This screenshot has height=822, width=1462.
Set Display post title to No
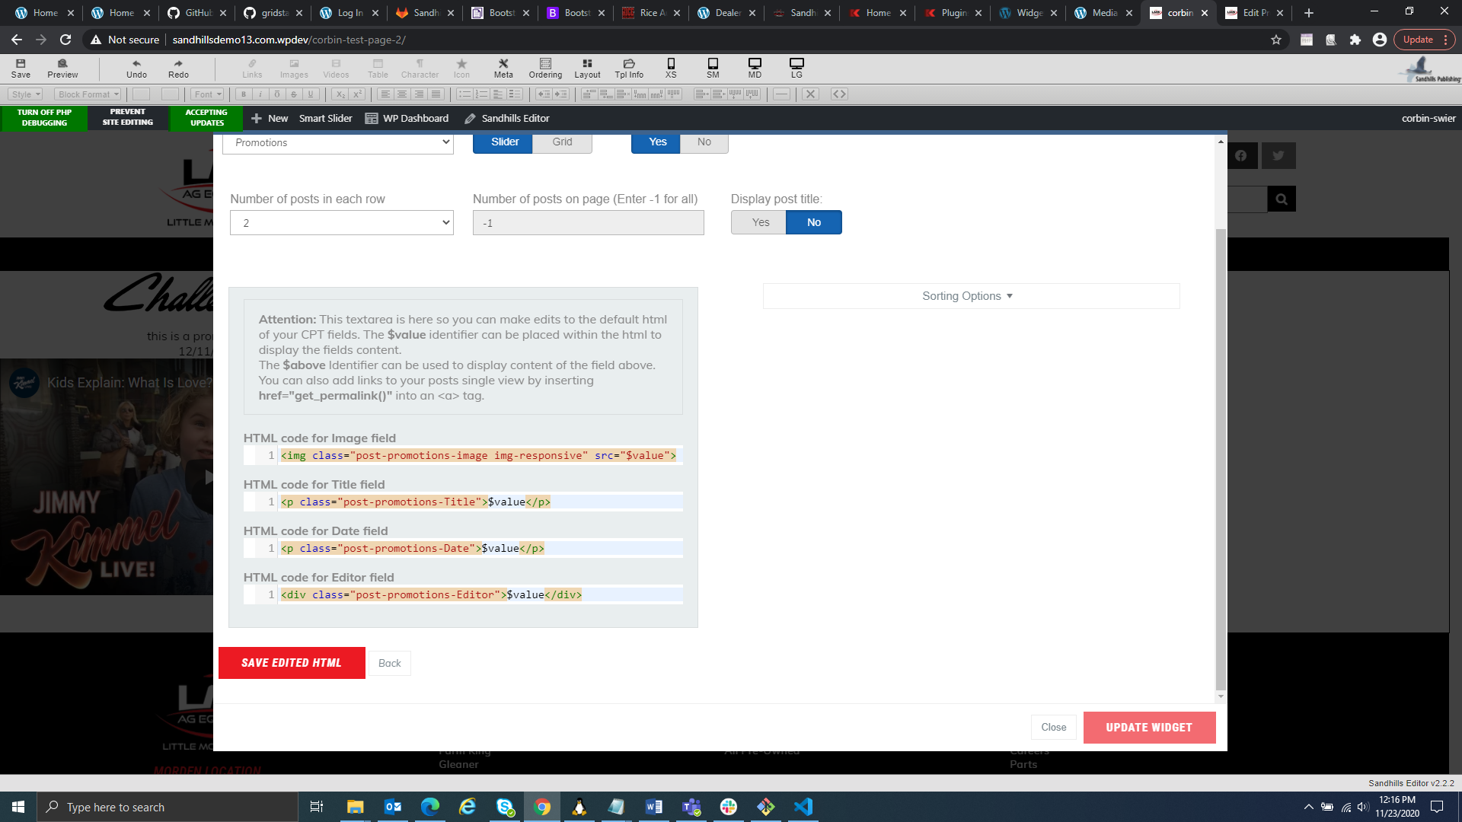coord(814,222)
